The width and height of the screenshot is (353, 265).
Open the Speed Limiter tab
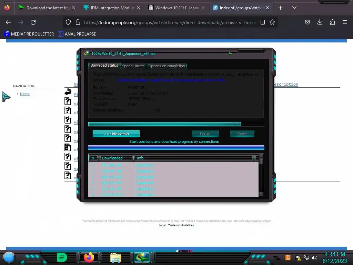133,66
